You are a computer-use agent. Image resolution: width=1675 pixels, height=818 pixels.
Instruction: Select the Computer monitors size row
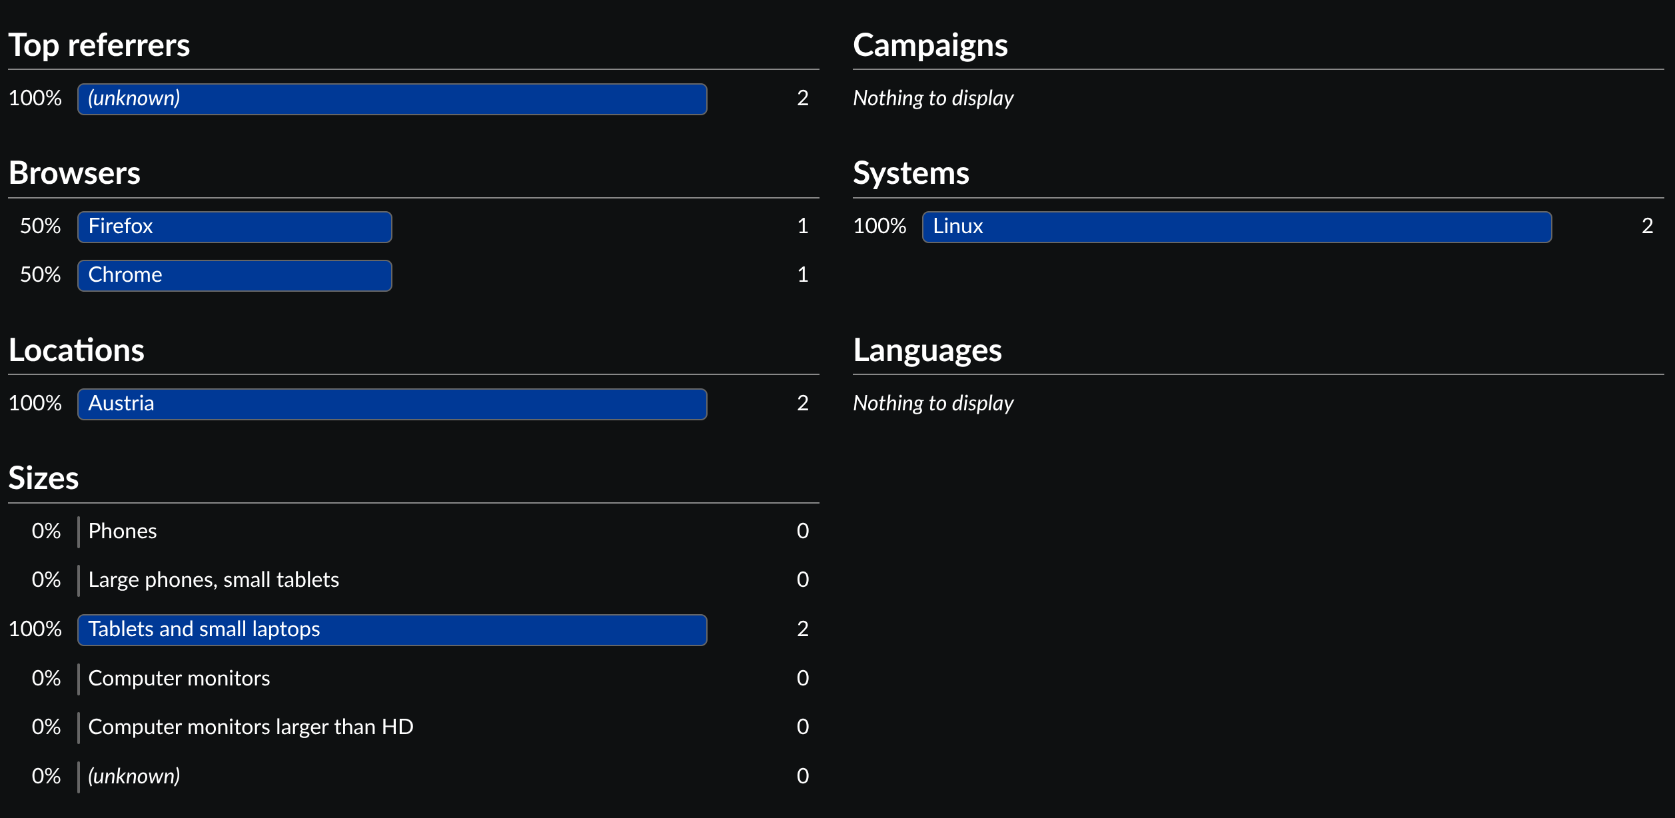click(413, 679)
